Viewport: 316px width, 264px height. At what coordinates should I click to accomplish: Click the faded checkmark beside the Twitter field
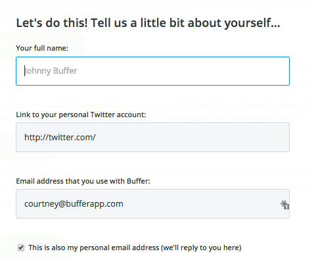[5, 145]
